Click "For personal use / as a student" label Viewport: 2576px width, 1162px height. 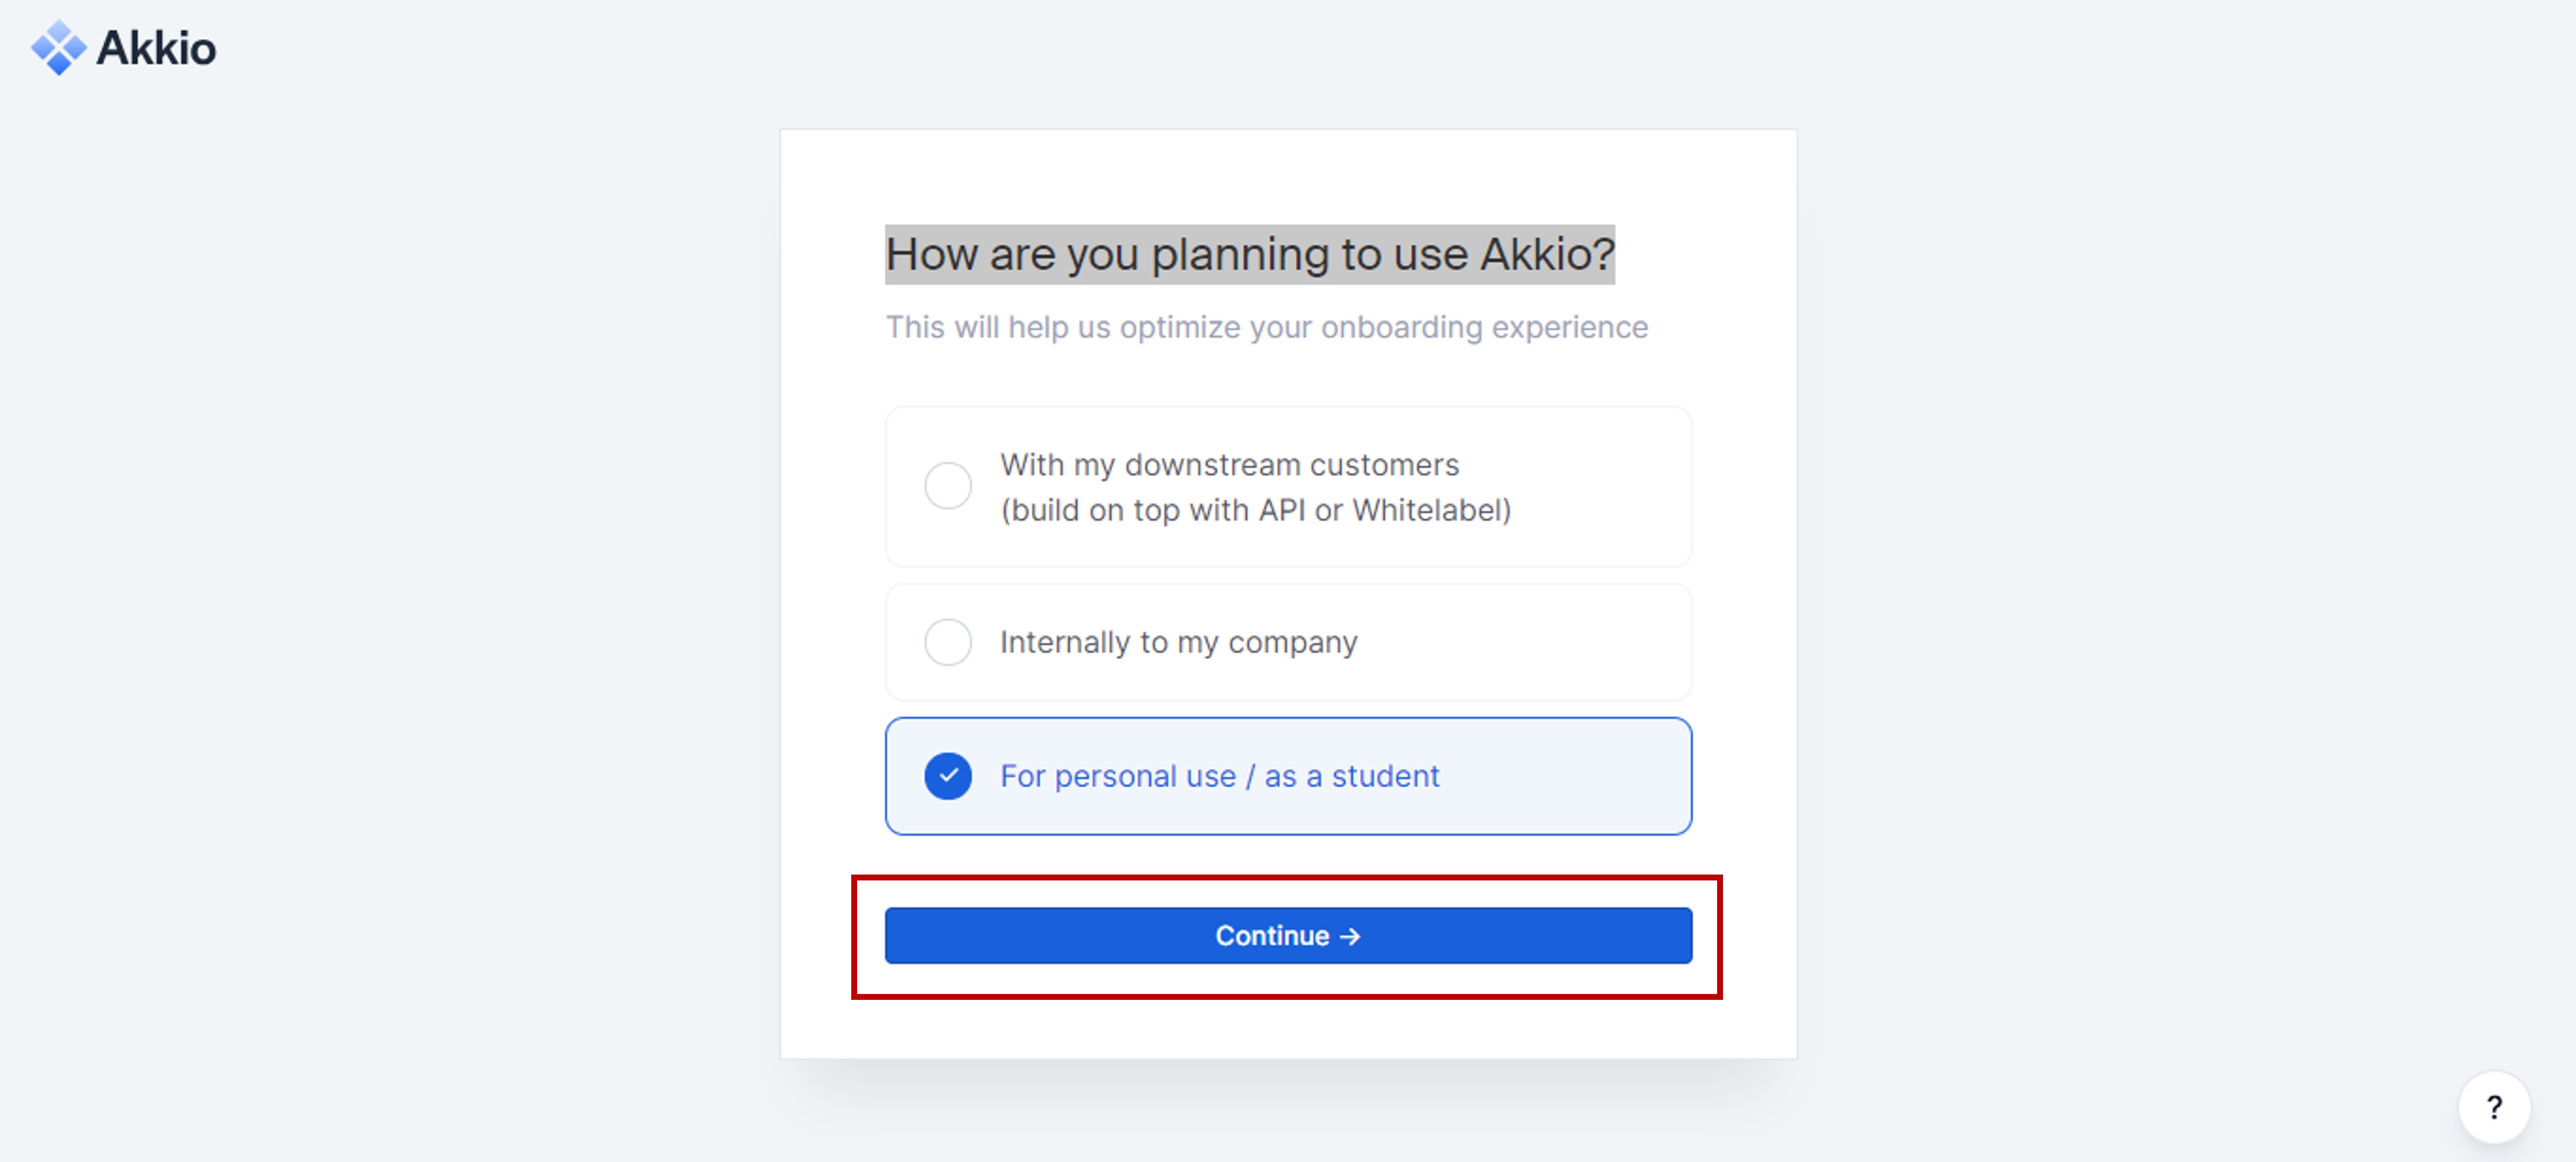[x=1219, y=776]
